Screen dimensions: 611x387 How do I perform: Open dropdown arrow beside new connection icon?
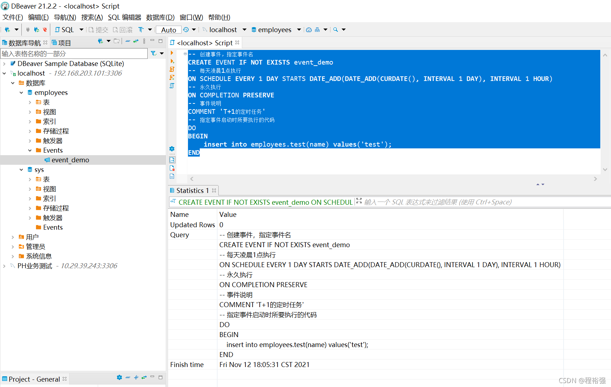[x=16, y=30]
